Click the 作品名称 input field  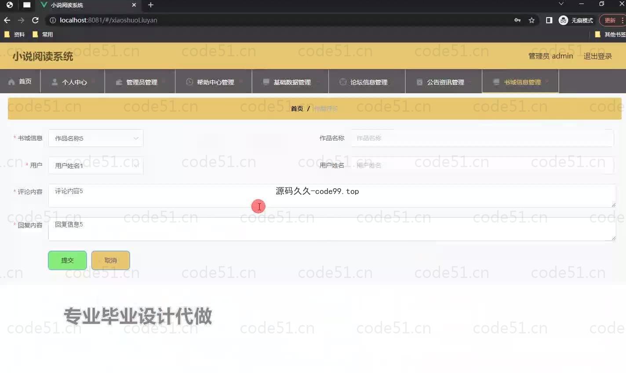(x=482, y=138)
